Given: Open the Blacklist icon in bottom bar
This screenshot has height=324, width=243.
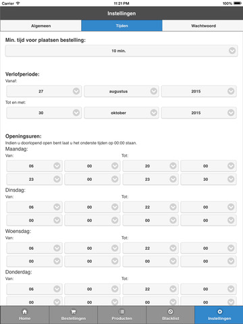Looking at the screenshot, I should 171,312.
